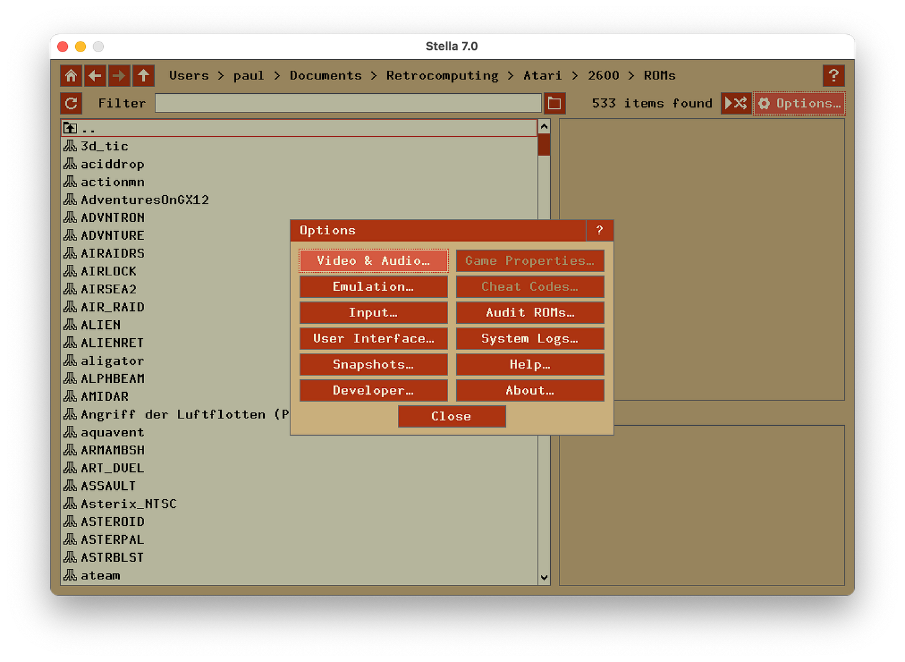Select the parent directory '..' entry
This screenshot has width=905, height=662.
coord(299,128)
